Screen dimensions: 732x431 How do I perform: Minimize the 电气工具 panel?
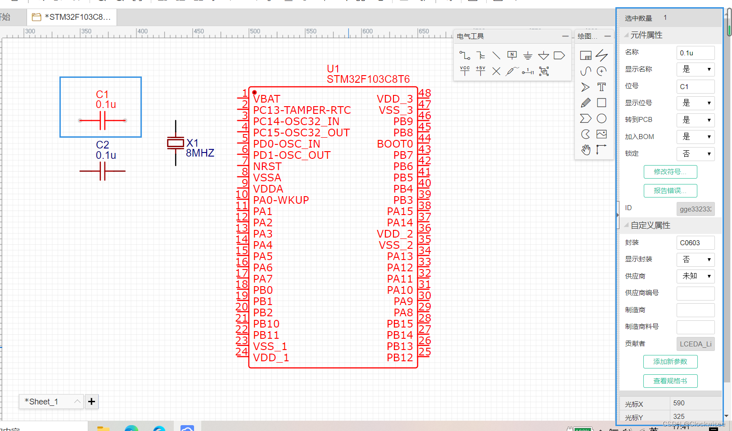(565, 36)
